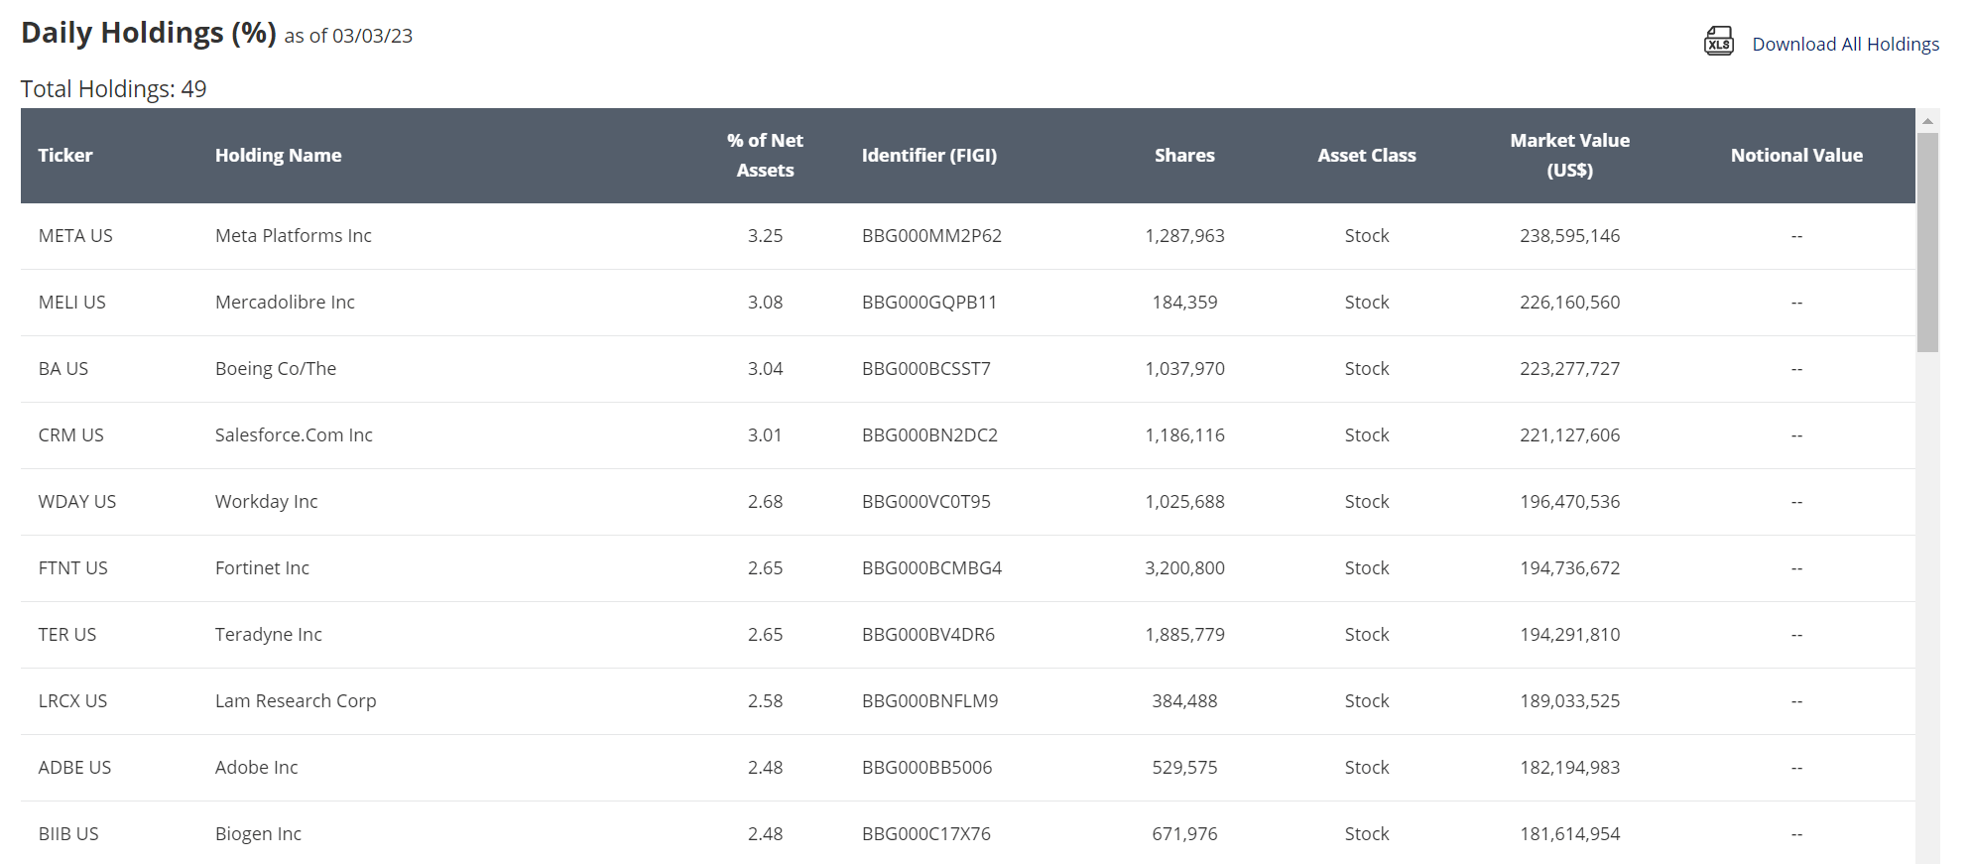
Task: Click the XLS download icon
Action: (x=1718, y=42)
